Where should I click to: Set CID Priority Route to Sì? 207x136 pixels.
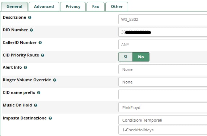pos(126,57)
